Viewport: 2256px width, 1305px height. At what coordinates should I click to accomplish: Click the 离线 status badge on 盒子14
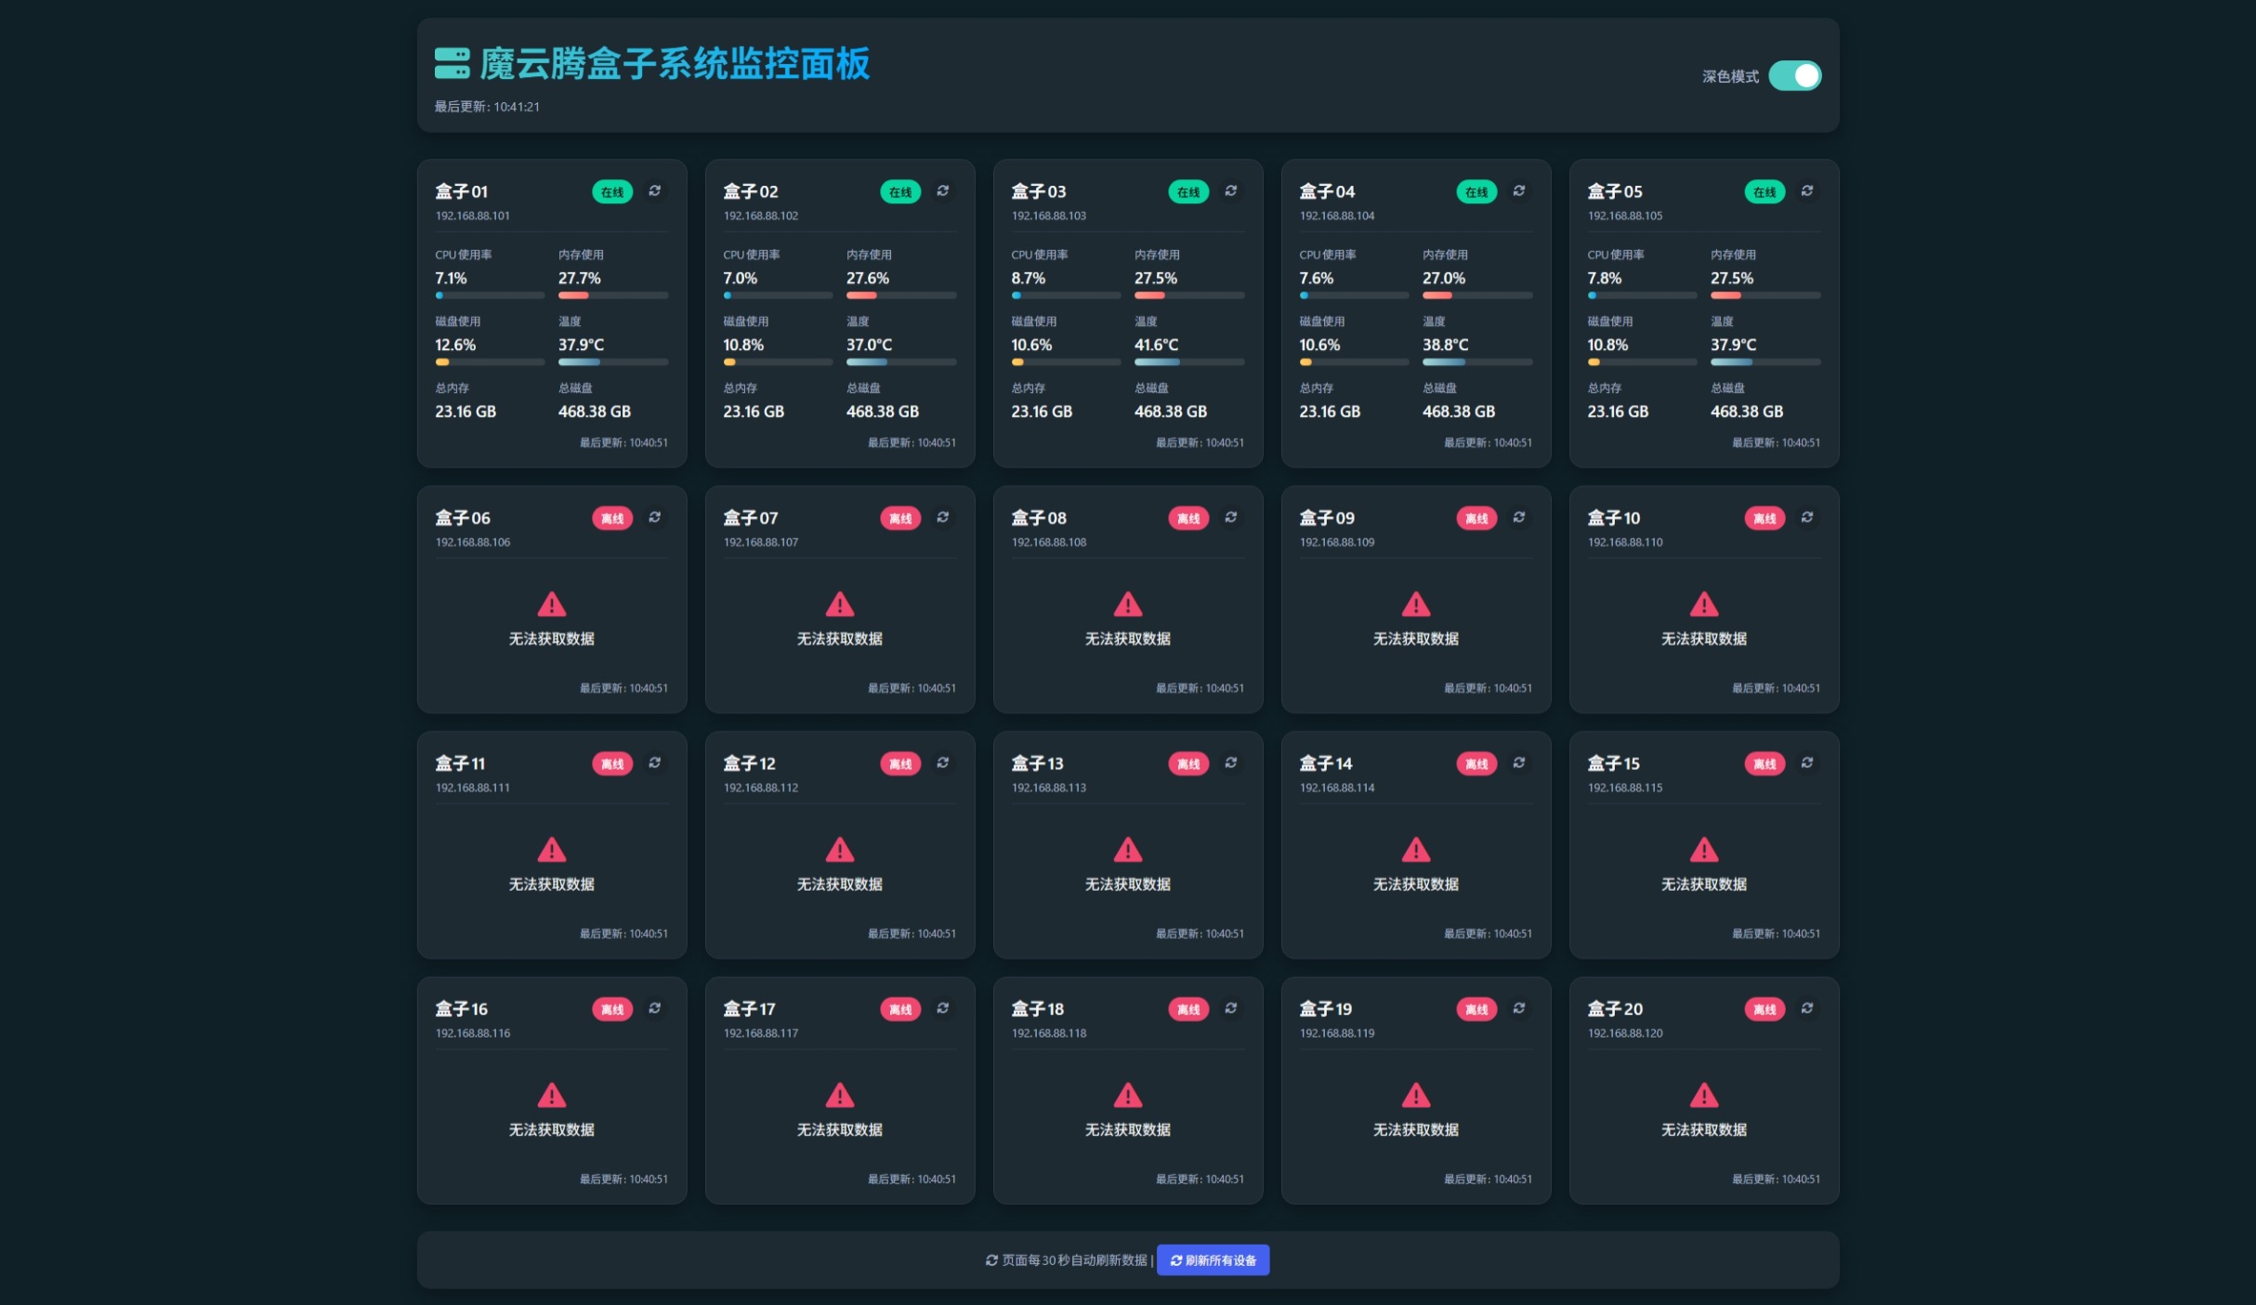[1476, 763]
